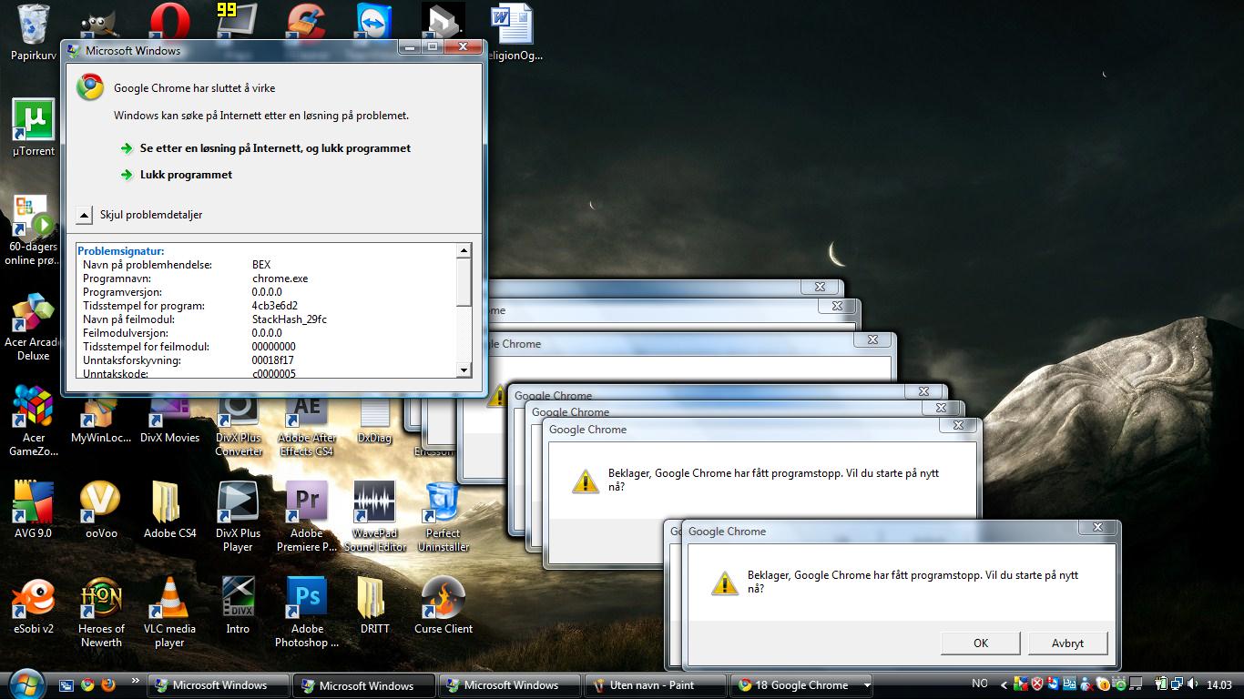Open the Intro DivX video file
The image size is (1244, 699).
pyautogui.click(x=238, y=605)
